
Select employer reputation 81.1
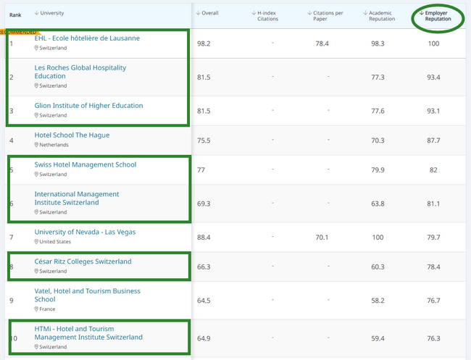433,204
